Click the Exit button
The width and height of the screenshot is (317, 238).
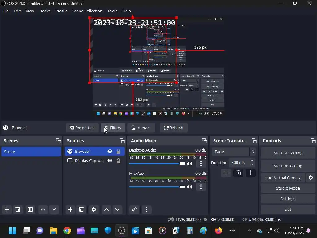tap(288, 209)
